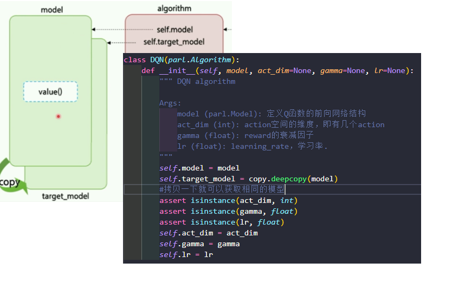Click the docstring line "DQN algorithm"
465x302 pixels.
coord(197,81)
